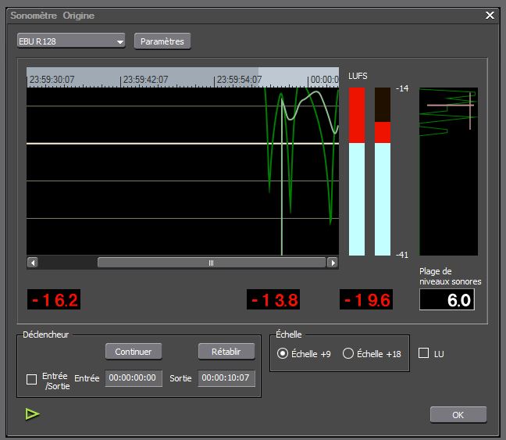Confirm with the OK button
The image size is (506, 440).
pyautogui.click(x=458, y=415)
